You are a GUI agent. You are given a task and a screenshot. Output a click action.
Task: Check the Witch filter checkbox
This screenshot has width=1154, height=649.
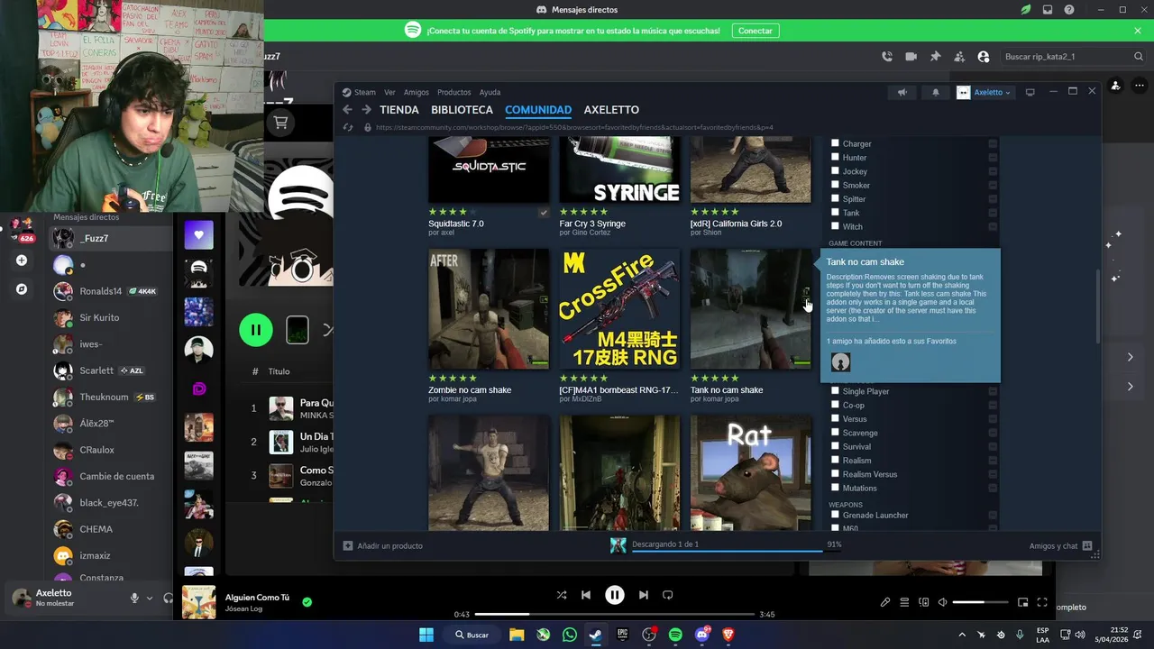click(x=835, y=226)
